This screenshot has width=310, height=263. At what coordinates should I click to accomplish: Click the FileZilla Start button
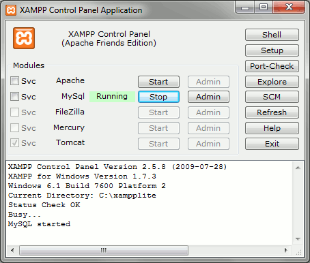(158, 112)
